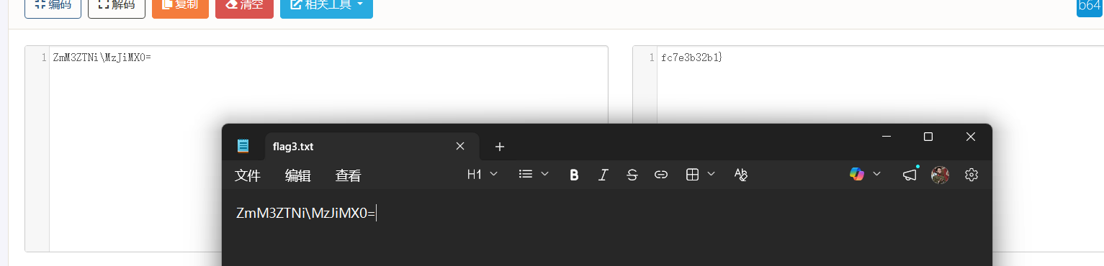Open the 文件 menu
The height and width of the screenshot is (266, 1104).
click(248, 175)
